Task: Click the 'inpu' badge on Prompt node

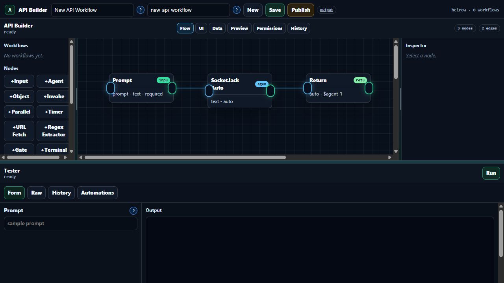Action: point(163,80)
